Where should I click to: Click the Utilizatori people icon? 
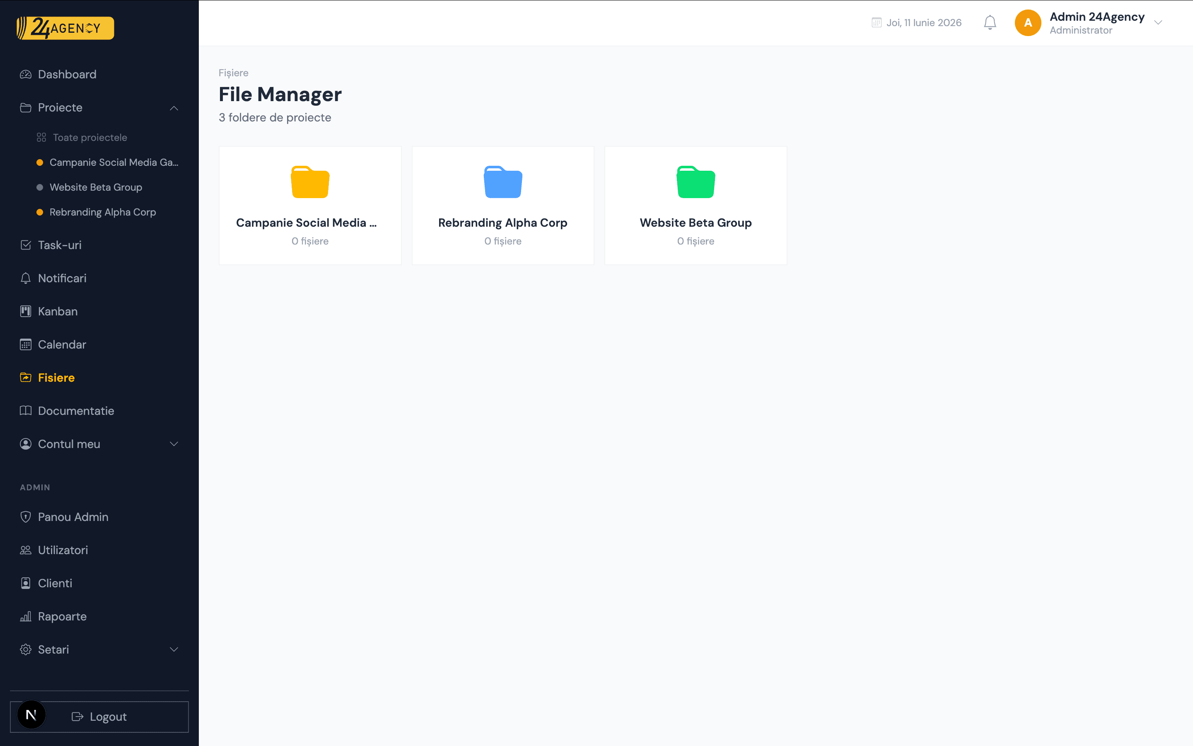pos(26,550)
